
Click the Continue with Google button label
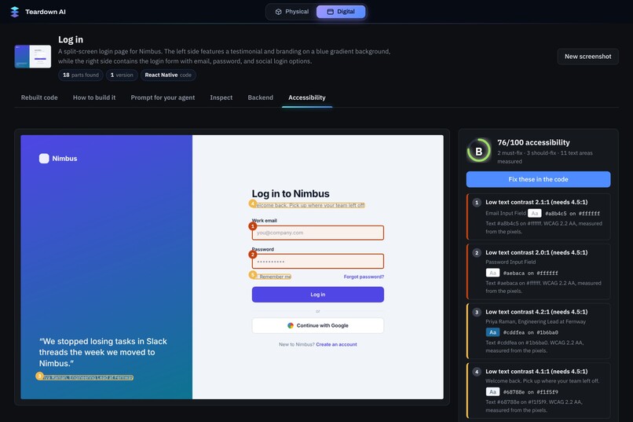point(322,325)
